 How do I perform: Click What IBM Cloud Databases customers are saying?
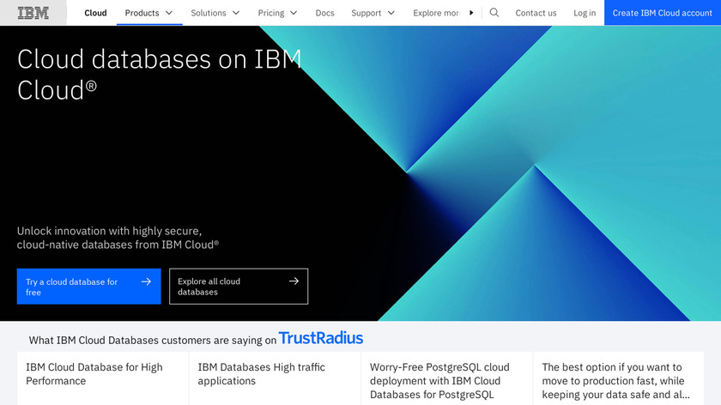(x=153, y=340)
